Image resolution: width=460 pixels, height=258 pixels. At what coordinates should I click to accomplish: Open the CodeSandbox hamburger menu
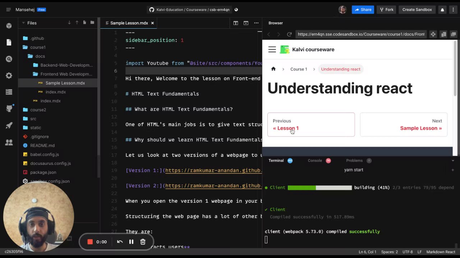8,10
